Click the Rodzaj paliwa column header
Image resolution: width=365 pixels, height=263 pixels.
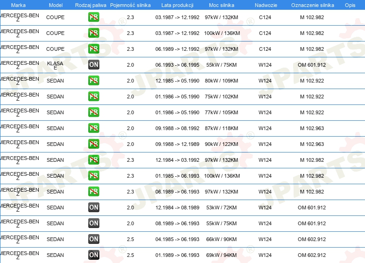[91, 5]
